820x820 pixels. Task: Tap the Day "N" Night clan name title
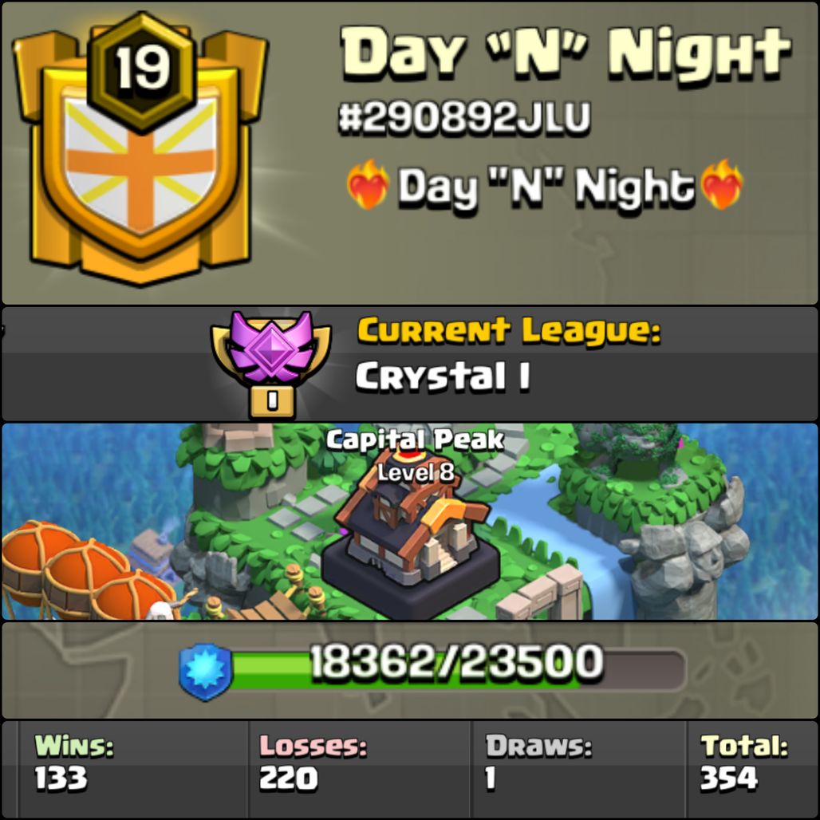point(566,53)
